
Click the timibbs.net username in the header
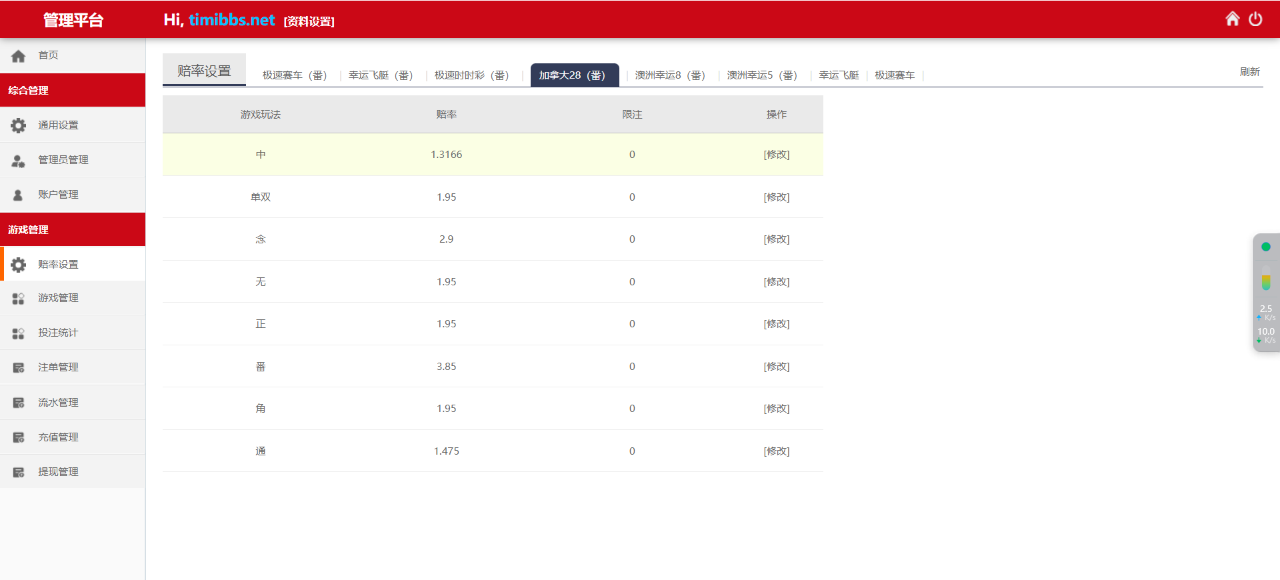[x=231, y=20]
